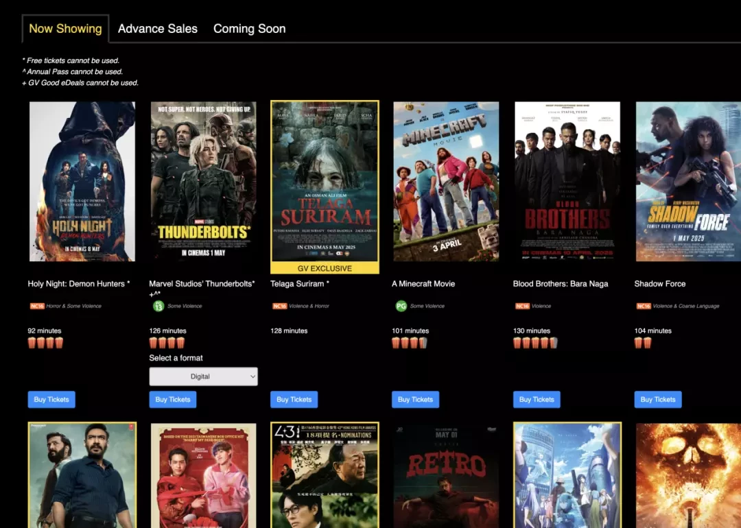The width and height of the screenshot is (741, 528).
Task: Click the popcorn rating under A Minecraft Movie
Action: 410,343
